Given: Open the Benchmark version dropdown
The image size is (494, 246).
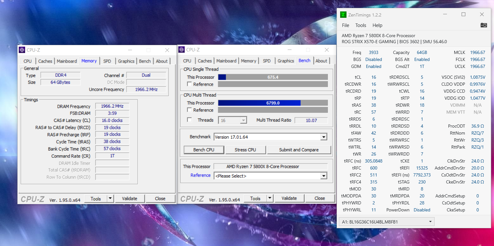Looking at the screenshot, I should click(x=324, y=137).
